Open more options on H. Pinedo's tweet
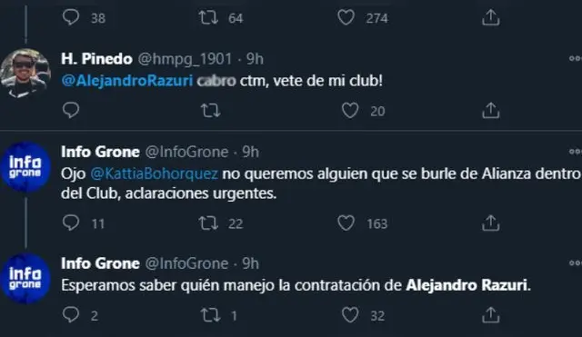Screen dimensions: 582x337 tap(575, 58)
